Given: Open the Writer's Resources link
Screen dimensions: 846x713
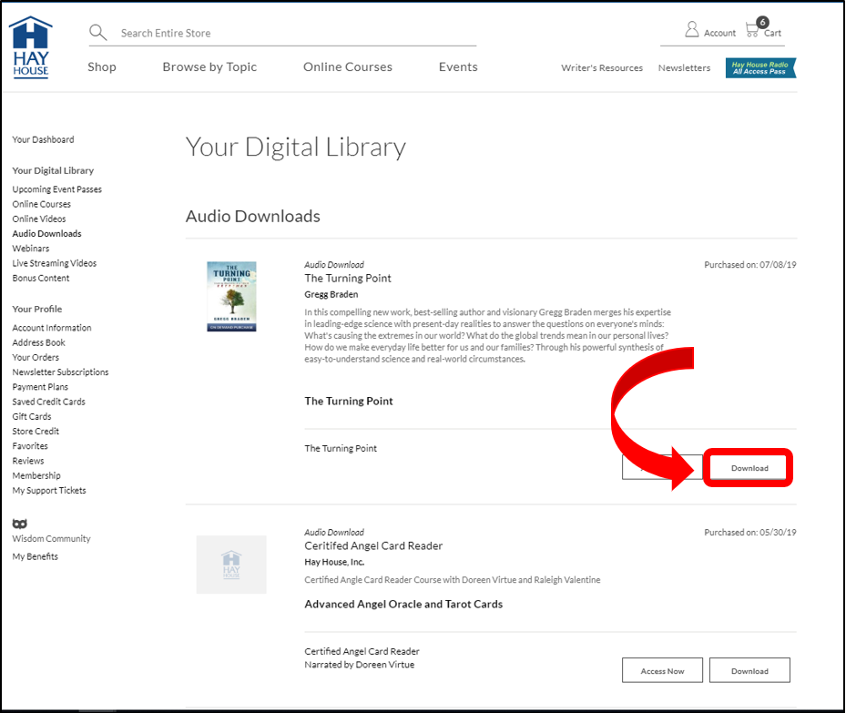Looking at the screenshot, I should point(602,68).
